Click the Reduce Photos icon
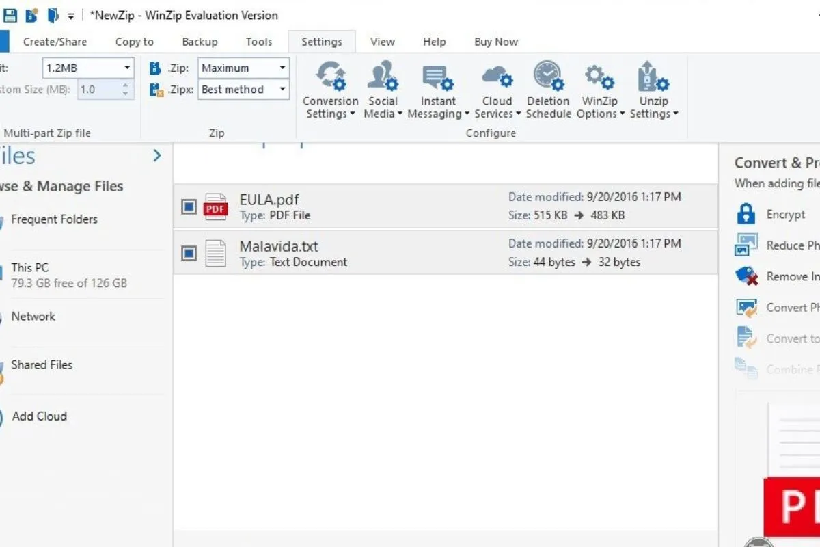820x547 pixels. [746, 245]
